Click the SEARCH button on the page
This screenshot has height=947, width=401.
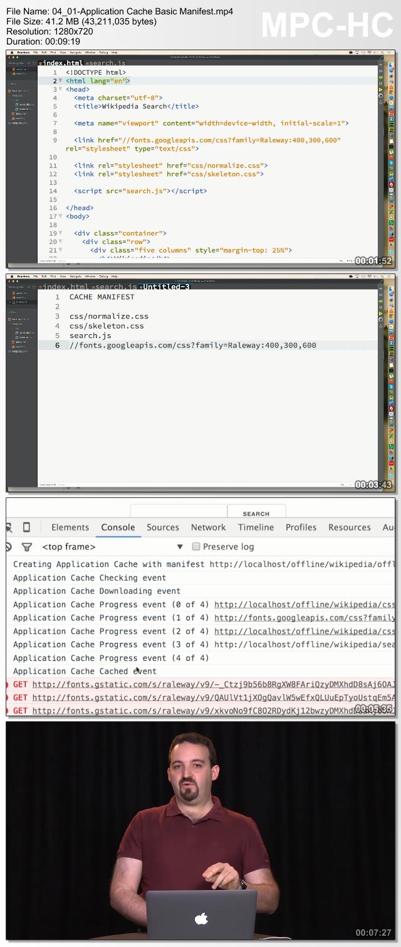click(x=256, y=512)
